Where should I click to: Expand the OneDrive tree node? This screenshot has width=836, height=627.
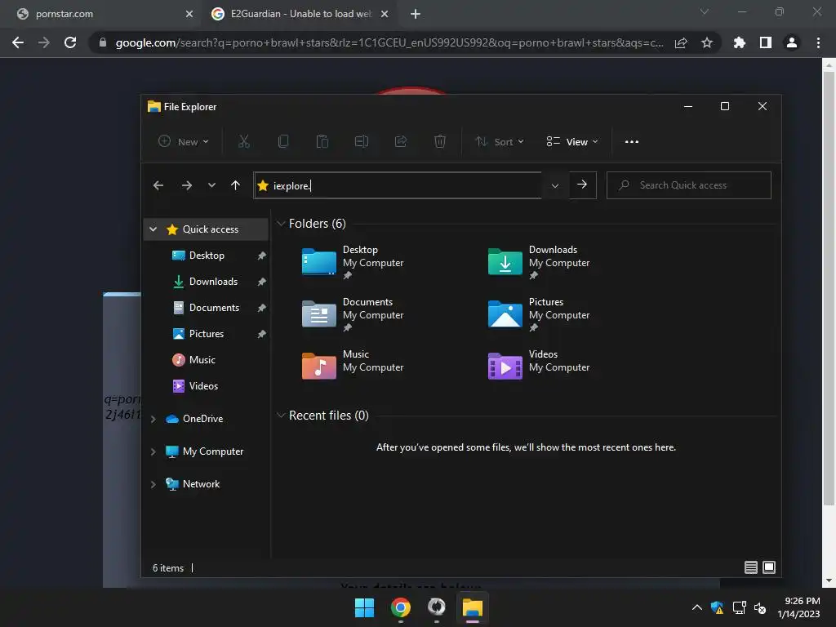click(x=153, y=419)
